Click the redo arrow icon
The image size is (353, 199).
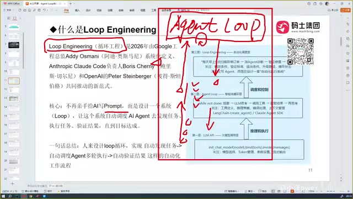52,10
